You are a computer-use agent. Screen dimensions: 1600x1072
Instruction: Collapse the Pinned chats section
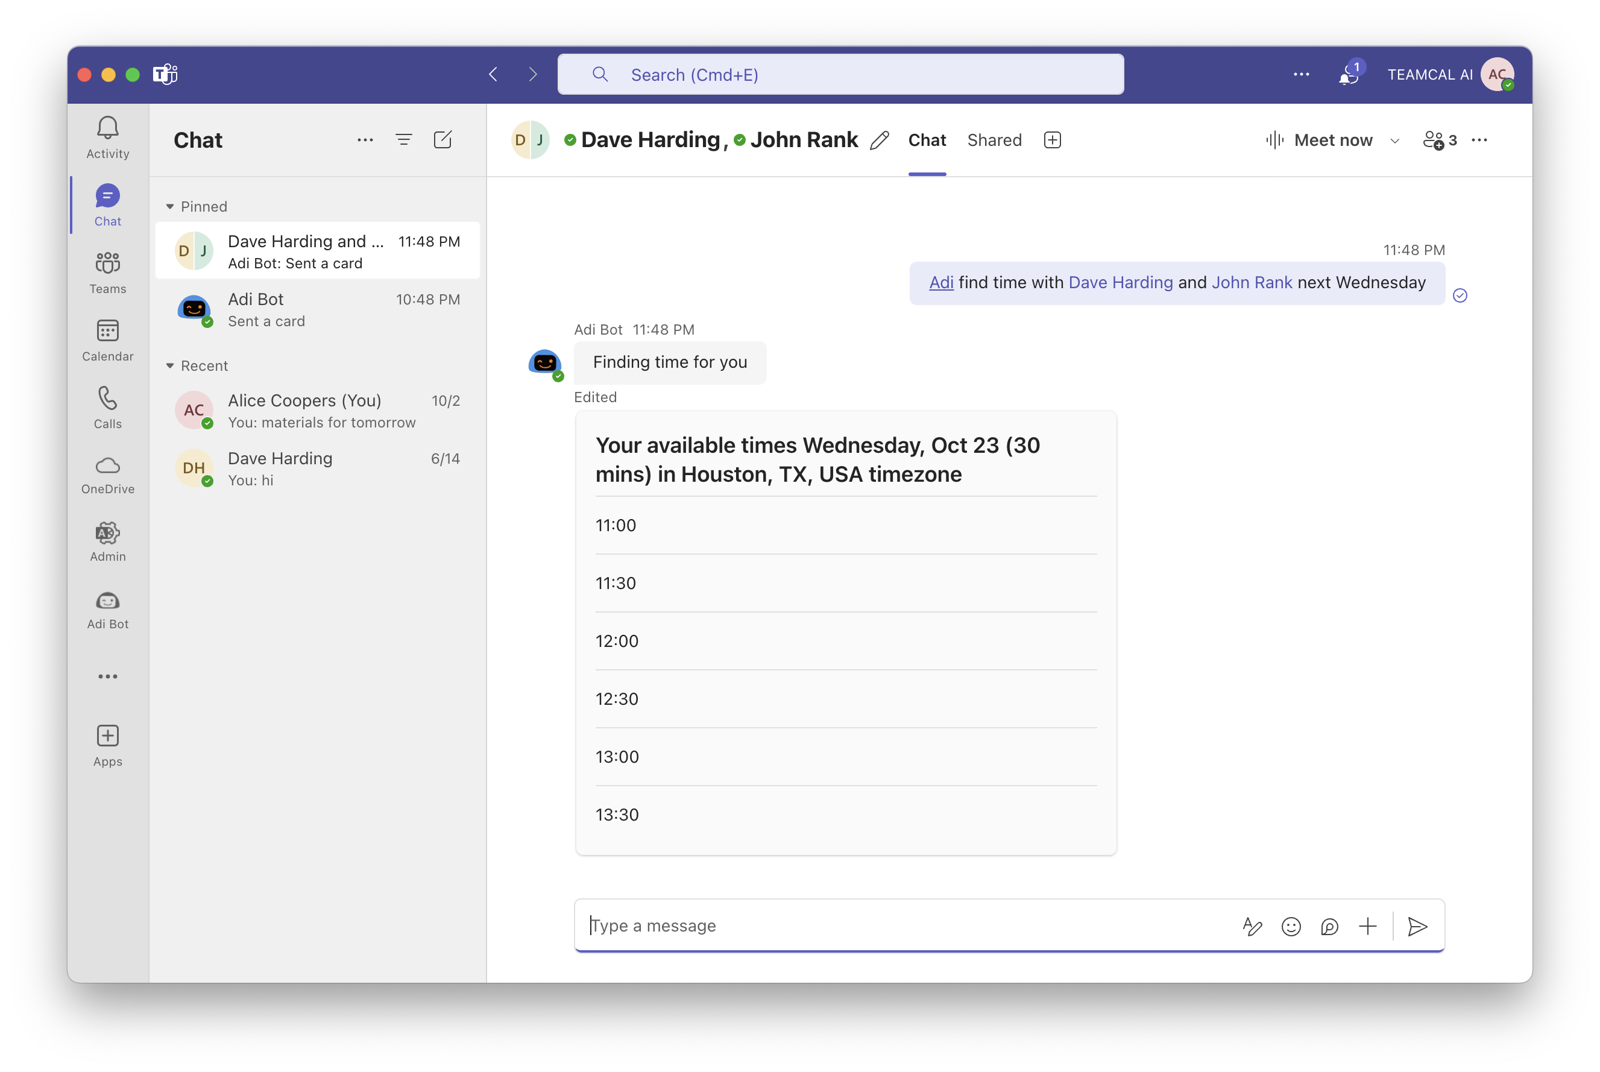pos(170,206)
